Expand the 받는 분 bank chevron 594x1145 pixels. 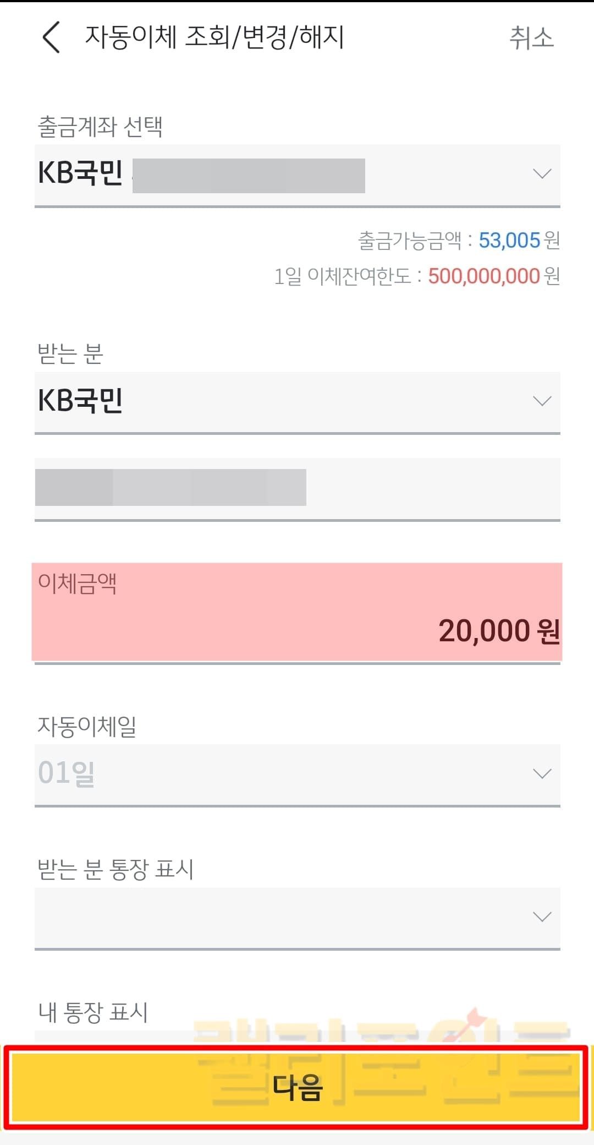[x=542, y=401]
